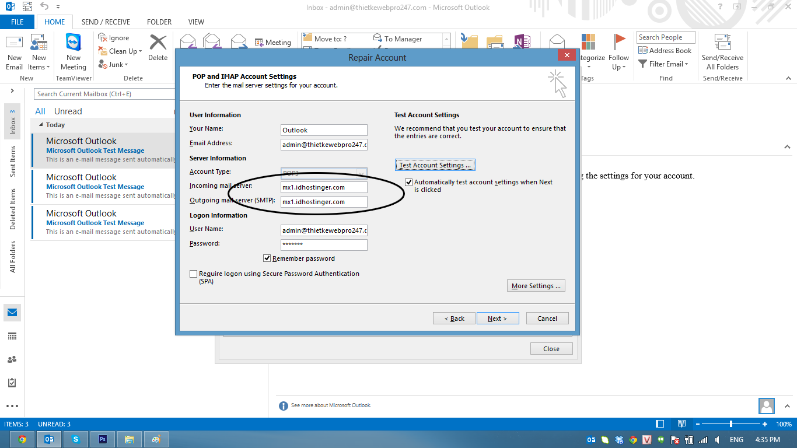Switch to Reading view in status bar
Image resolution: width=797 pixels, height=448 pixels.
(681, 424)
